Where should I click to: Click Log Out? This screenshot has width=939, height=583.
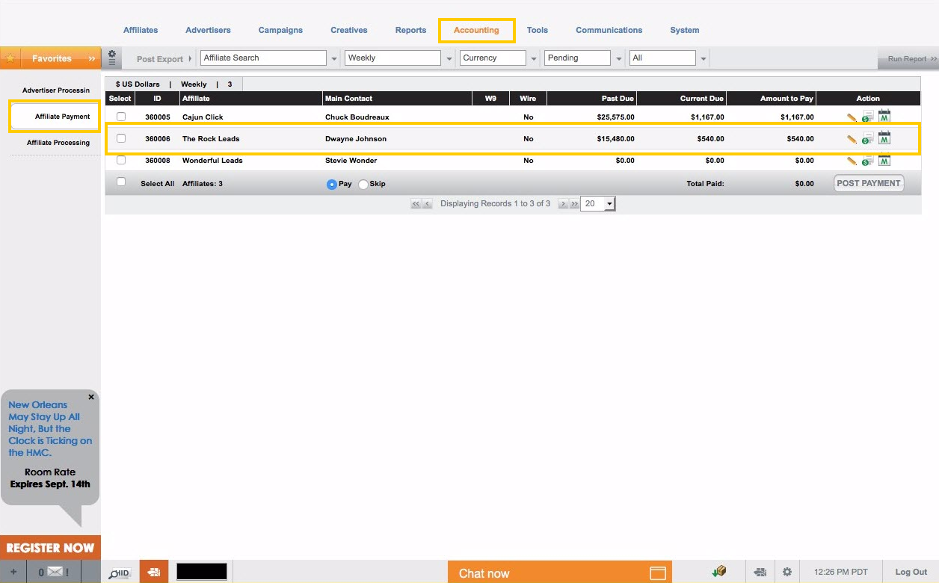(x=911, y=573)
